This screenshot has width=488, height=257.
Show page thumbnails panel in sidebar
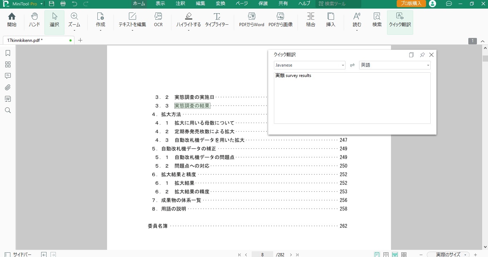(x=8, y=64)
